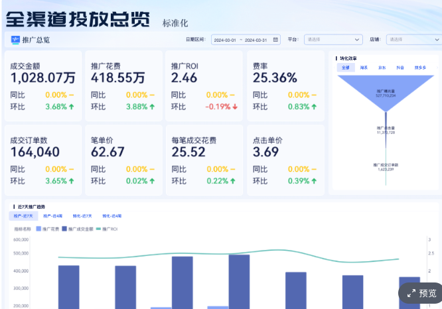The height and width of the screenshot is (309, 442).
Task: Click the 标准化 subtitle text
Action: tap(175, 23)
